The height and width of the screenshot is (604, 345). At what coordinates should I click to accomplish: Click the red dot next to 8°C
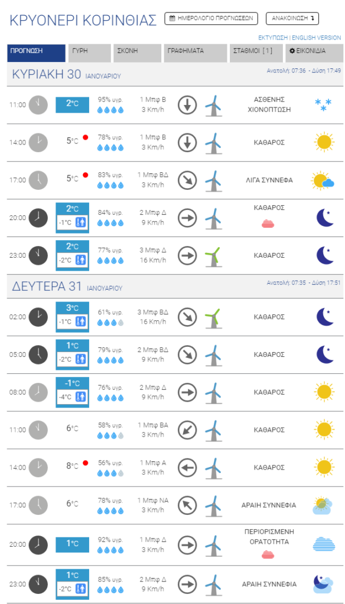pyautogui.click(x=86, y=463)
